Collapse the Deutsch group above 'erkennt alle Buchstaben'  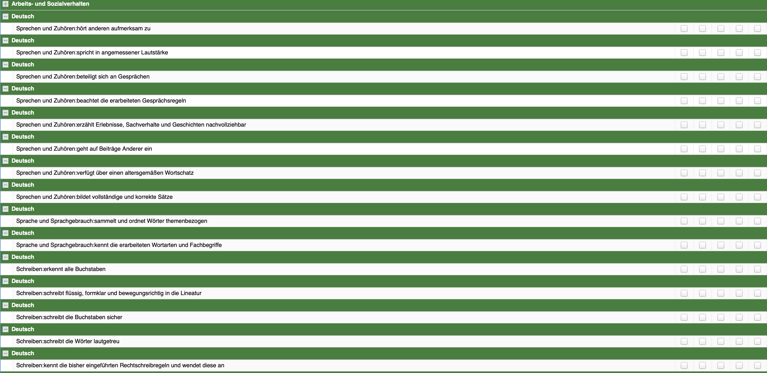point(5,257)
